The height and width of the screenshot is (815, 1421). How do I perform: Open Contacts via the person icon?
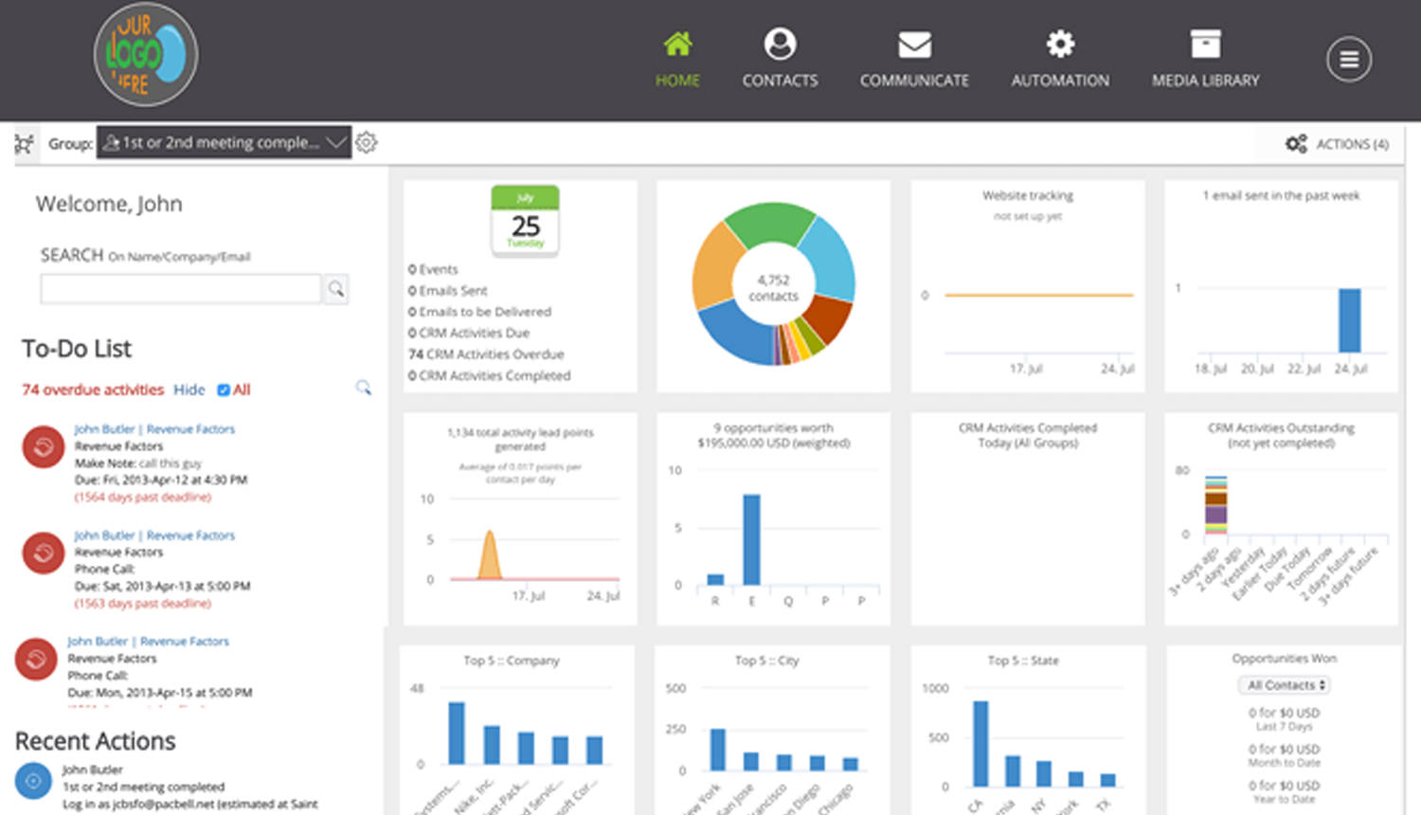pyautogui.click(x=780, y=44)
